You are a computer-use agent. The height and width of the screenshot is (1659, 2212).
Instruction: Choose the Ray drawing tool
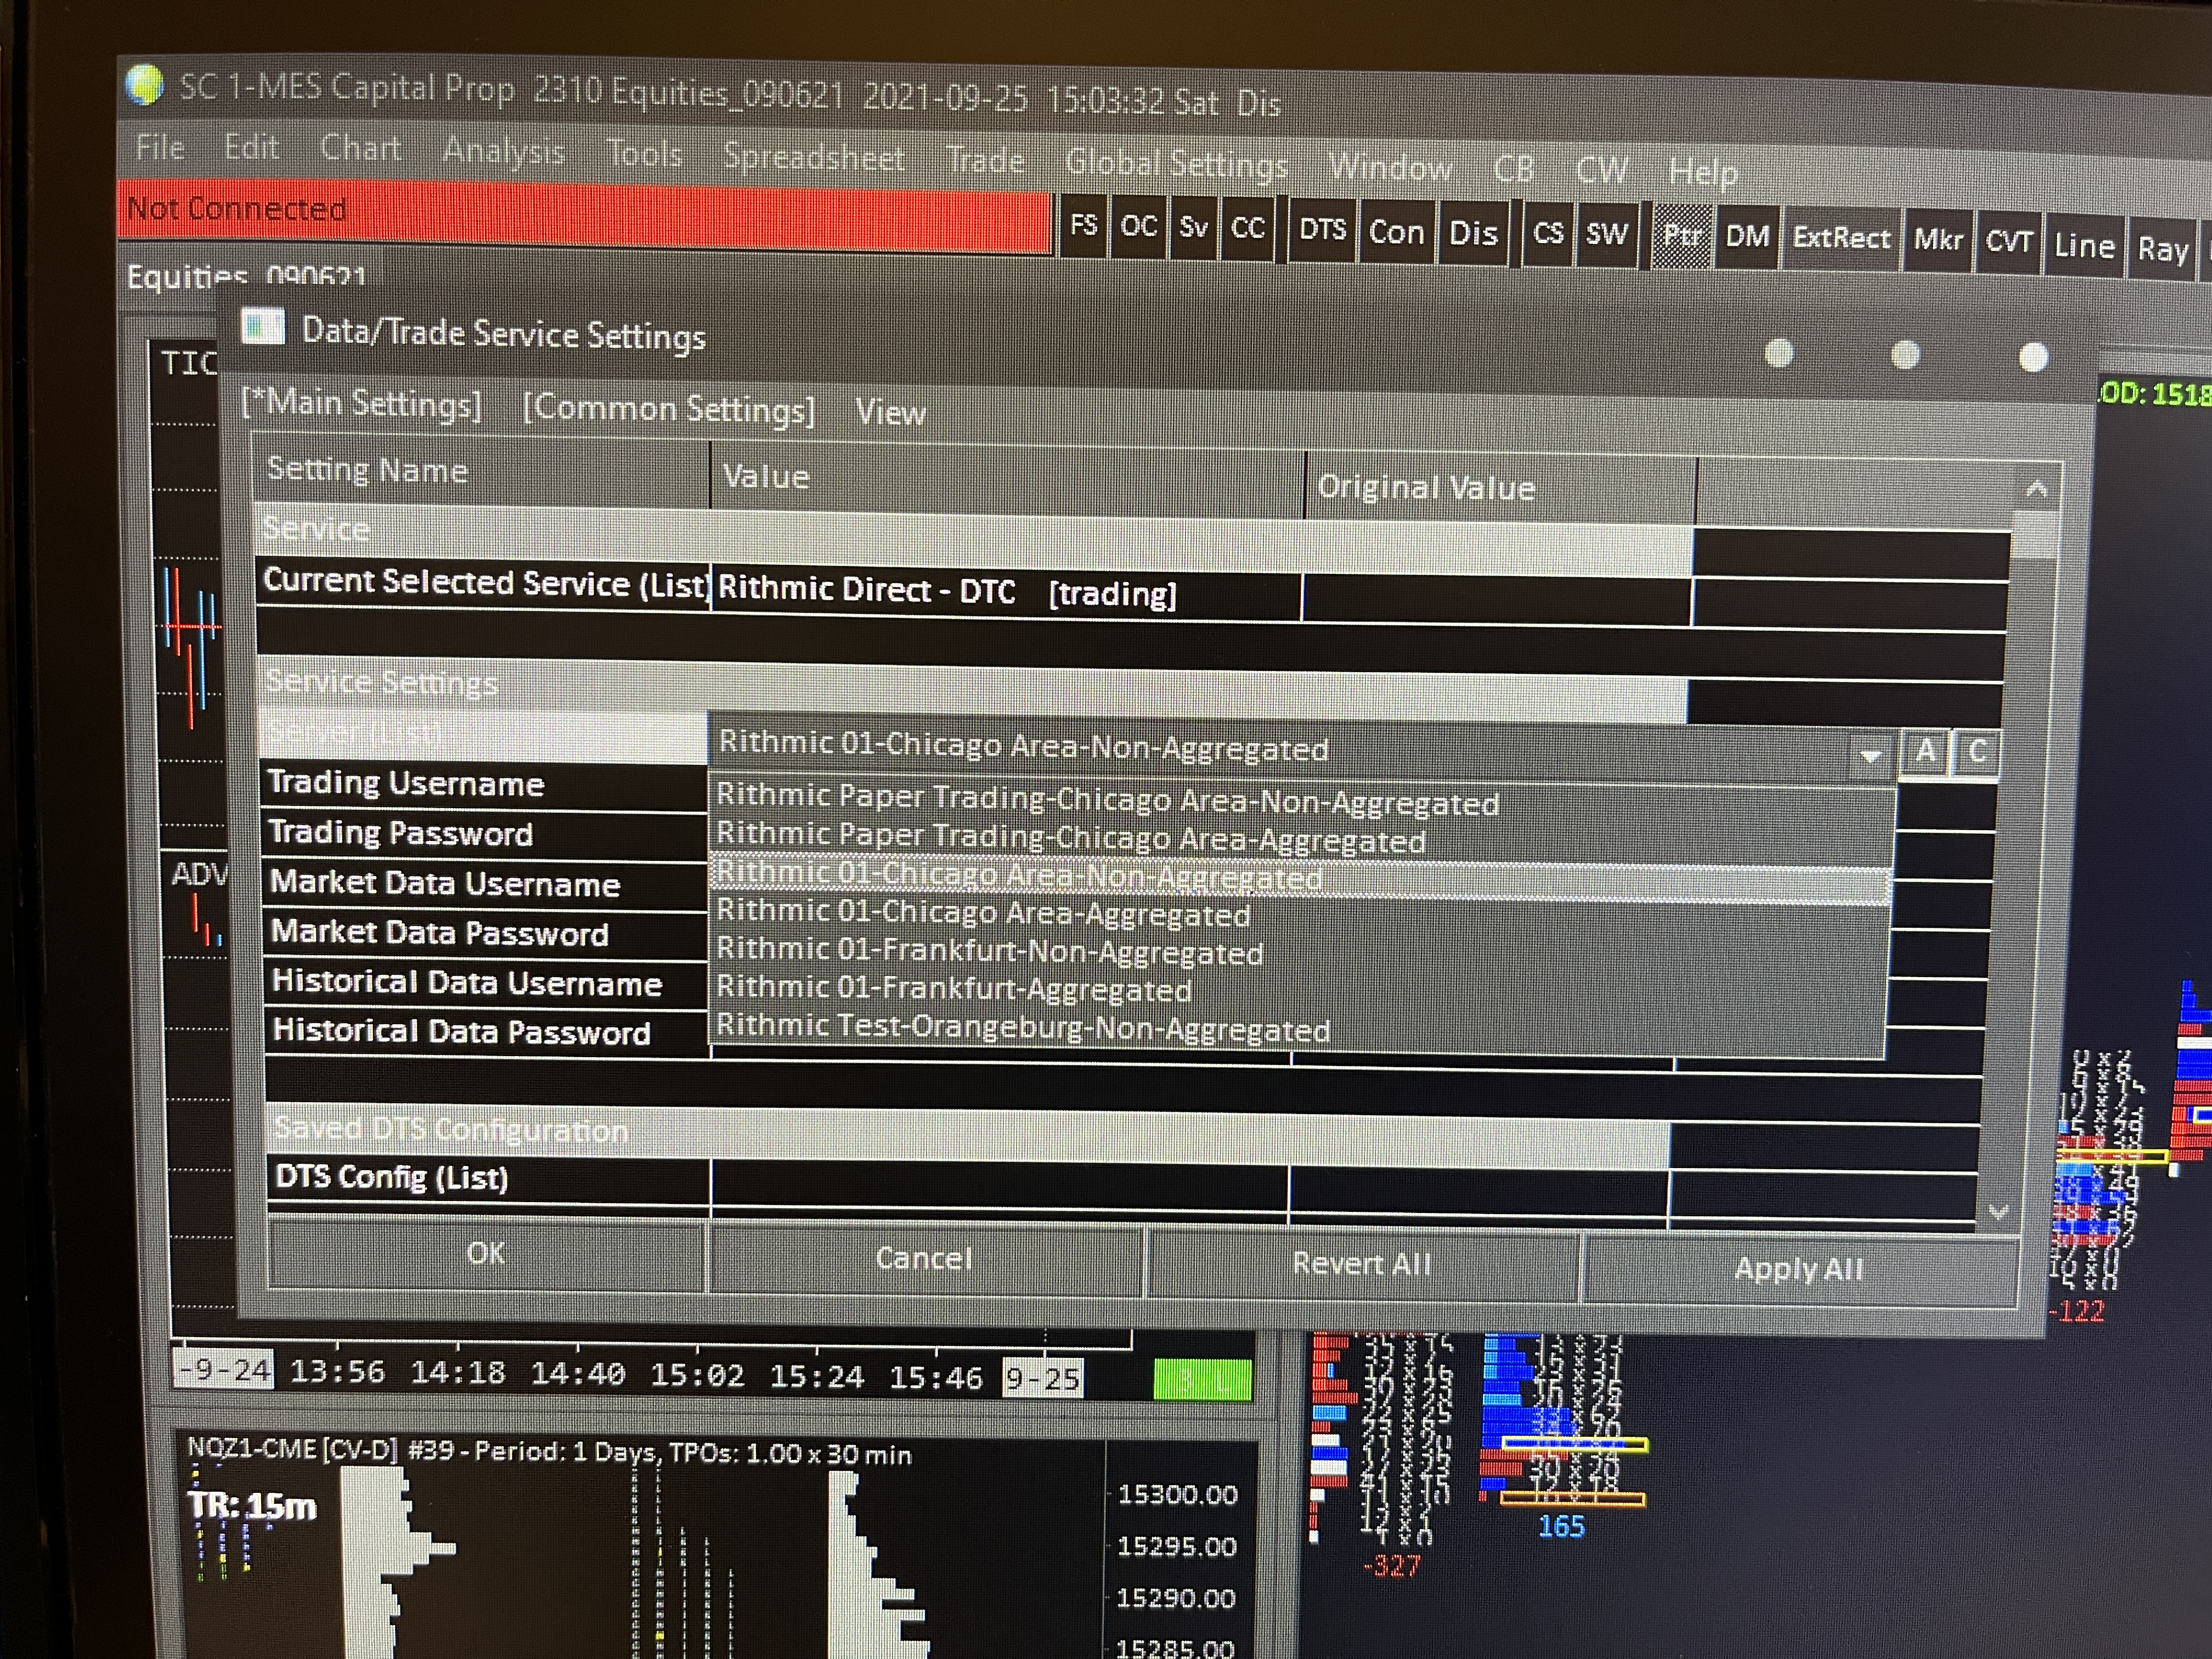[2163, 249]
